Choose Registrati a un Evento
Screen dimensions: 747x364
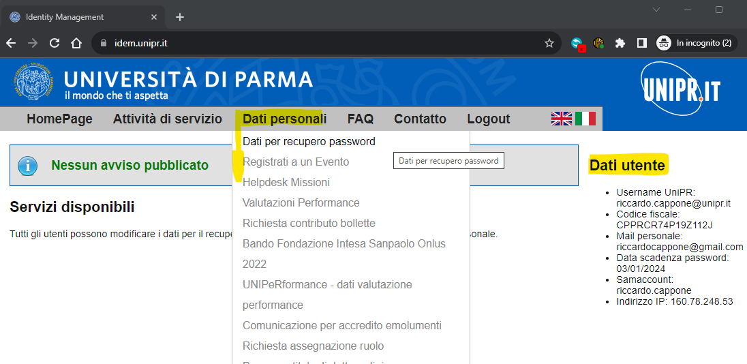(x=295, y=162)
